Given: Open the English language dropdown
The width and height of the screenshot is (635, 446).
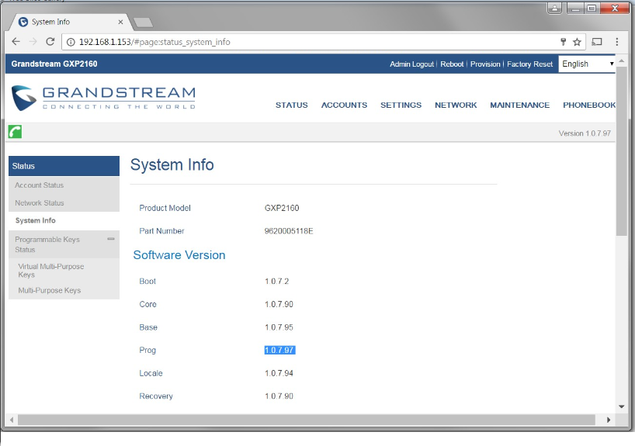Looking at the screenshot, I should tap(587, 64).
